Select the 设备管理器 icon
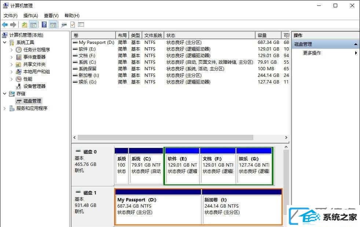Image resolution: width=360 pixels, height=227 pixels. (x=19, y=86)
